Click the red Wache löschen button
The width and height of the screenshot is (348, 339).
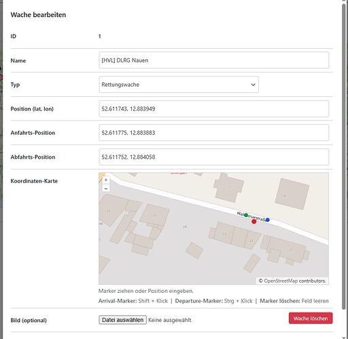pyautogui.click(x=311, y=318)
